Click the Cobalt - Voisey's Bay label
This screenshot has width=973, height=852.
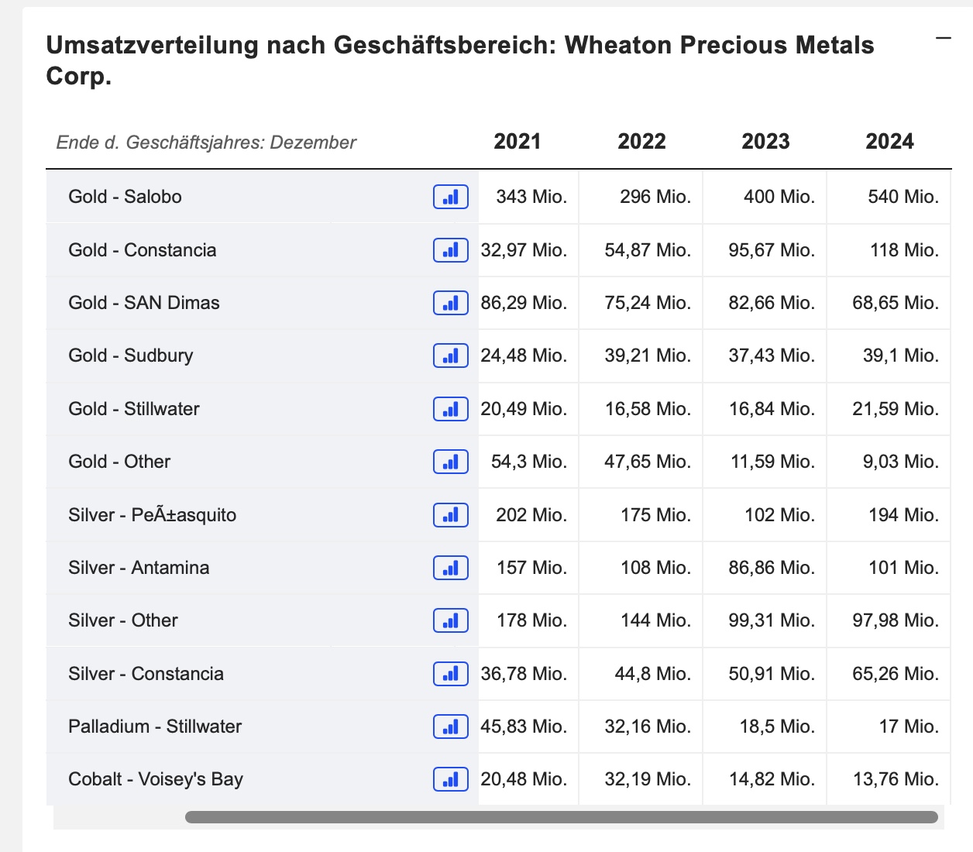tap(156, 779)
